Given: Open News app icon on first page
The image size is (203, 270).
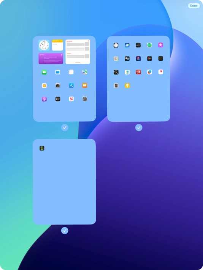Looking at the screenshot, I should coord(71,99).
